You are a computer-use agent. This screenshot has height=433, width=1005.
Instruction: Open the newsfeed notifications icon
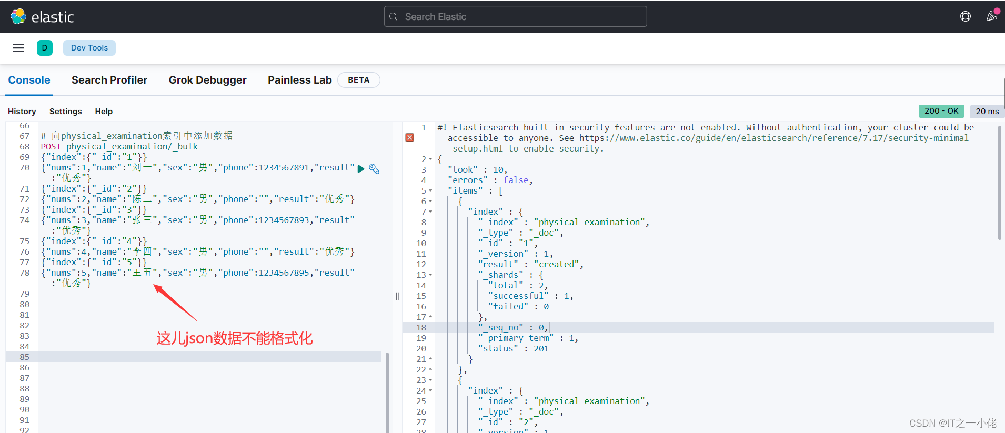tap(992, 16)
